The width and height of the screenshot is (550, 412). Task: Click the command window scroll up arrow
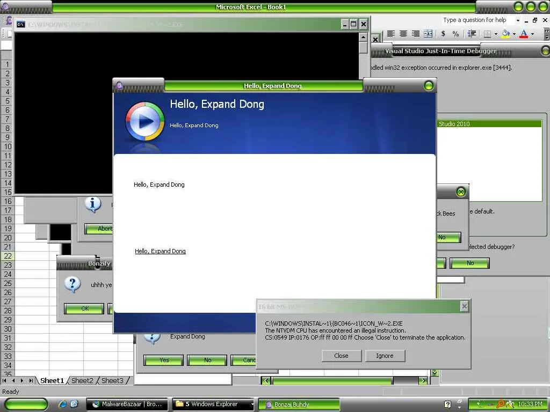363,37
